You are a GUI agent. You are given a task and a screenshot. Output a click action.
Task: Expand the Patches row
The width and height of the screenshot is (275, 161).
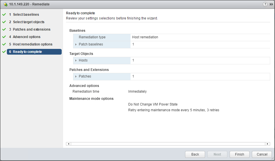pyautogui.click(x=76, y=77)
